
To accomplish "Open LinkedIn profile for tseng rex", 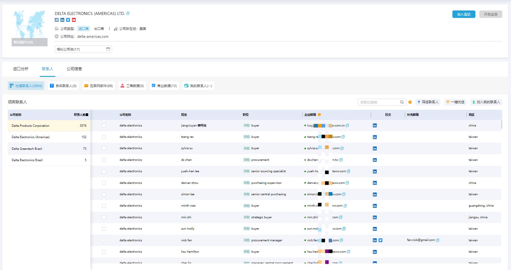I will click(375, 137).
